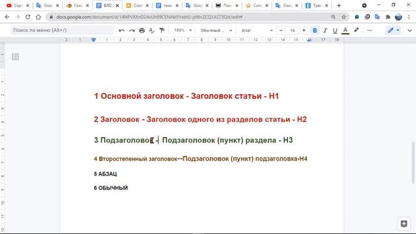Decrease the font size
Image resolution: width=416 pixels, height=234 pixels.
281,31
